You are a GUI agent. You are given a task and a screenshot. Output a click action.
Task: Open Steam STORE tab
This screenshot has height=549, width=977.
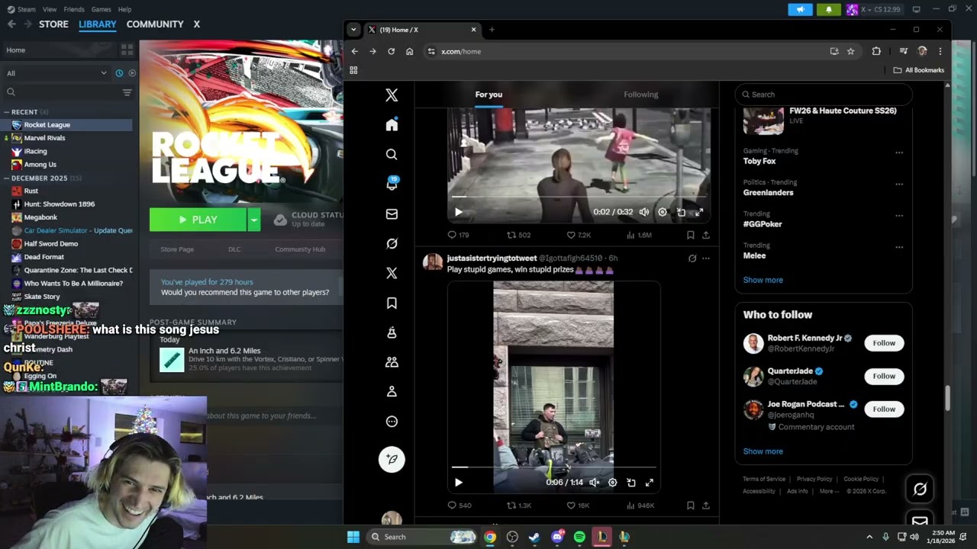pos(53,24)
